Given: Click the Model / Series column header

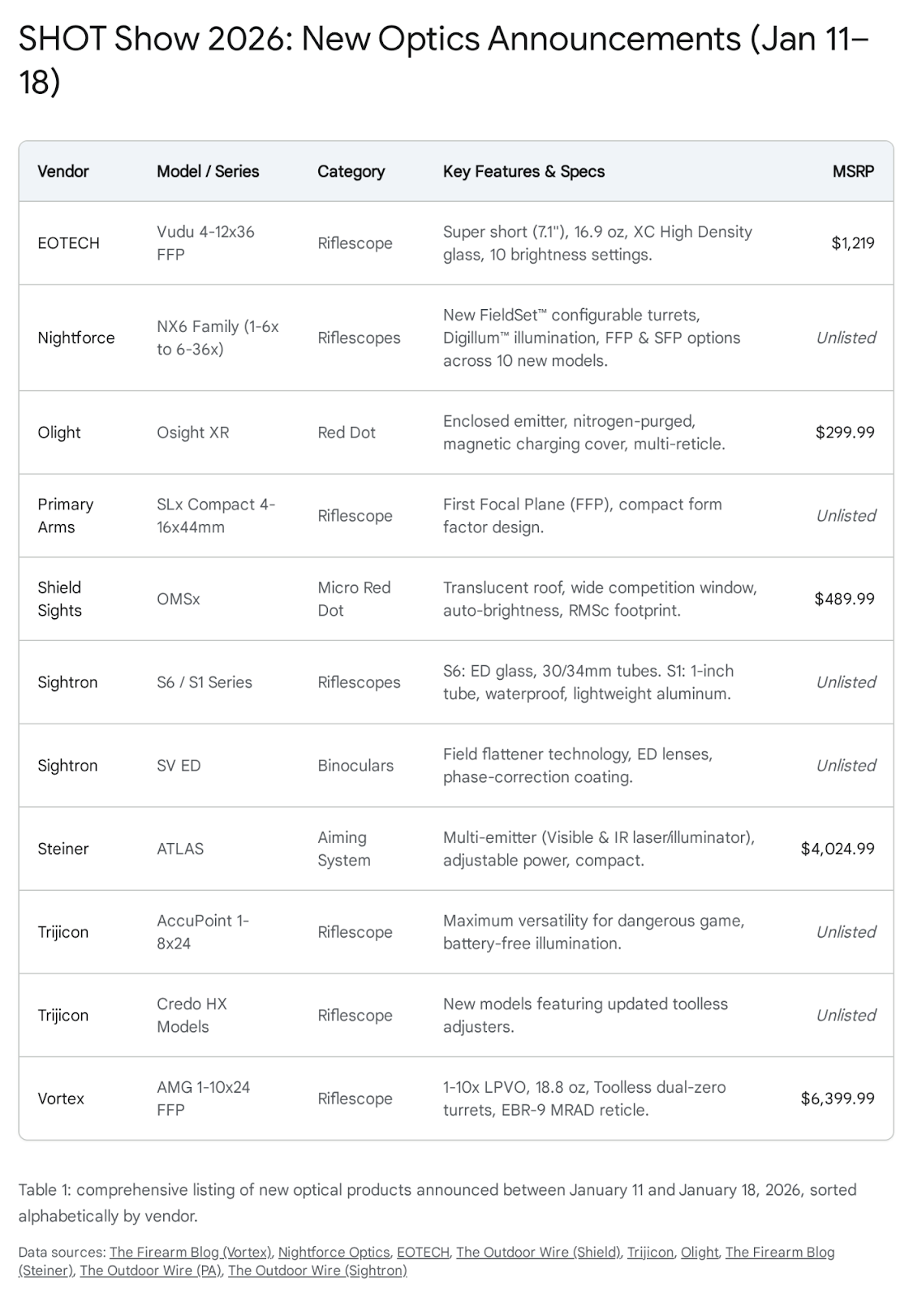Looking at the screenshot, I should 208,171.
